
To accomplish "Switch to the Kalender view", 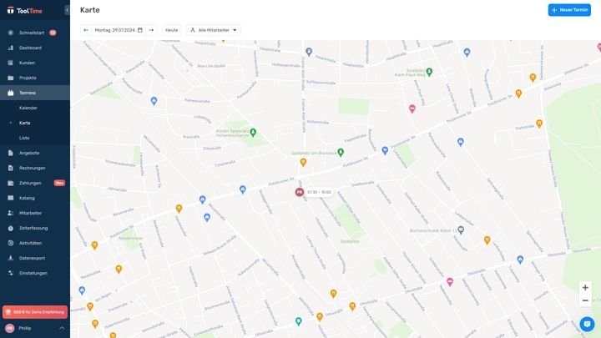I will point(28,108).
